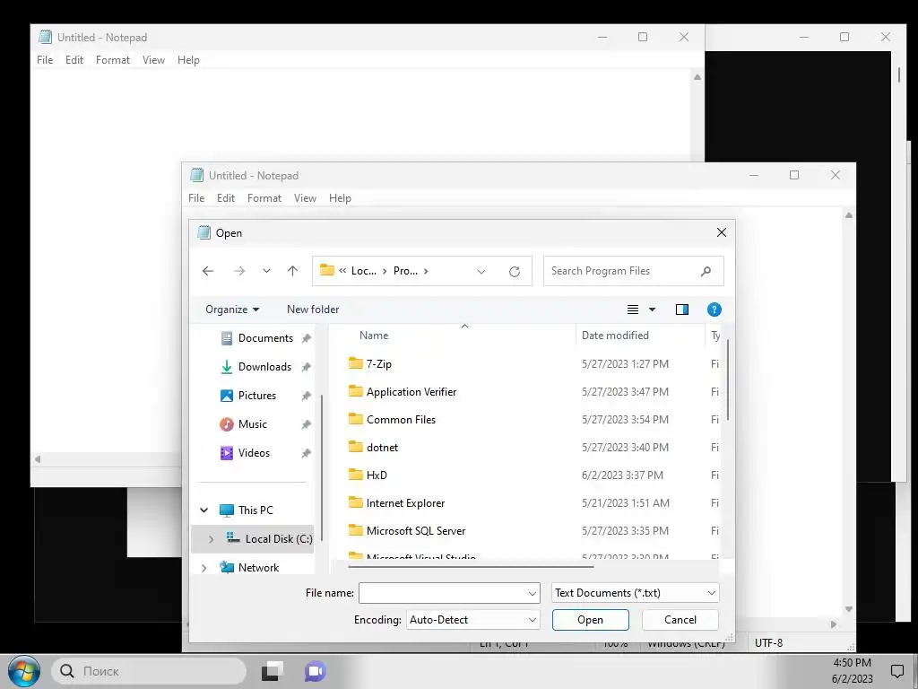The width and height of the screenshot is (918, 689).
Task: Open Edit menu in the front Notepad window
Action: [x=225, y=198]
